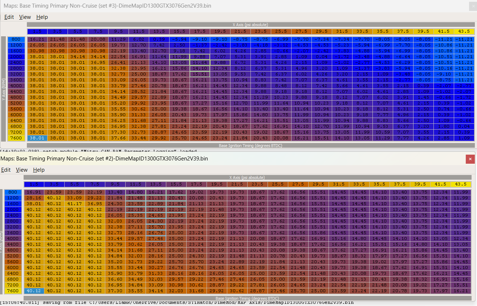Image resolution: width=477 pixels, height=306 pixels.
Task: Select 16.21 cell at 7600 RPM, 43.5 psi, set #2
Action: (461, 291)
